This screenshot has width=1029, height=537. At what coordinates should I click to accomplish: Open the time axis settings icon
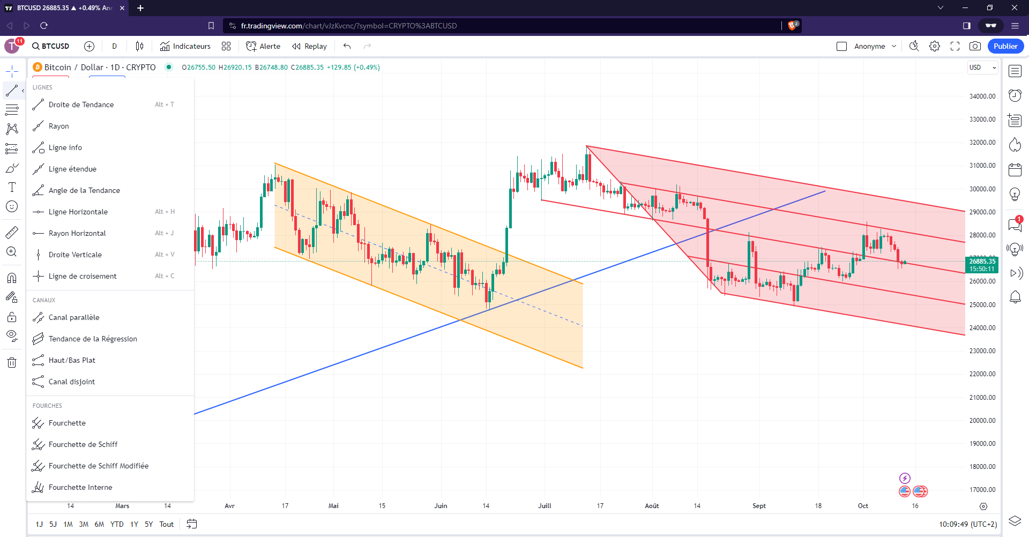pos(983,506)
